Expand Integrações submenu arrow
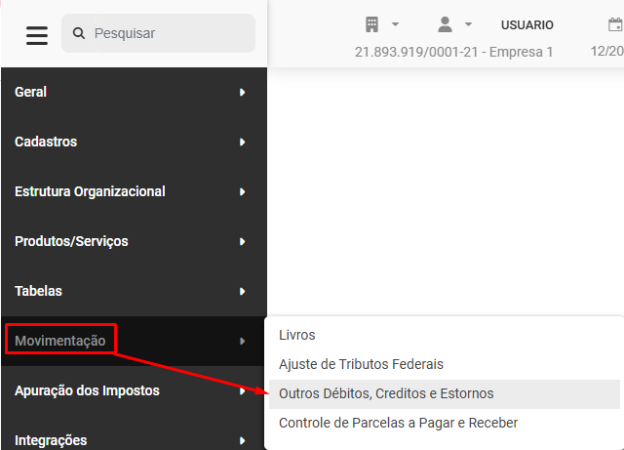The height and width of the screenshot is (450, 624). point(243,441)
